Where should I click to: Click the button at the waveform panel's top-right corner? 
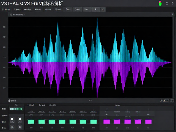point(172,14)
